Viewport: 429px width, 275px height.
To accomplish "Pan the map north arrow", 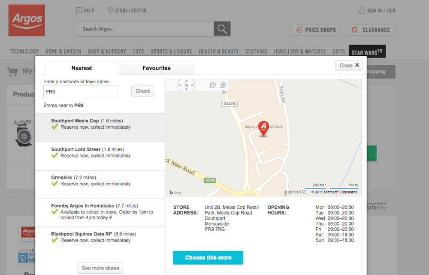I will click(186, 81).
